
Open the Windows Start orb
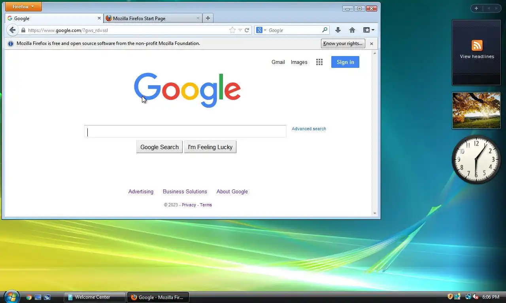point(11,297)
